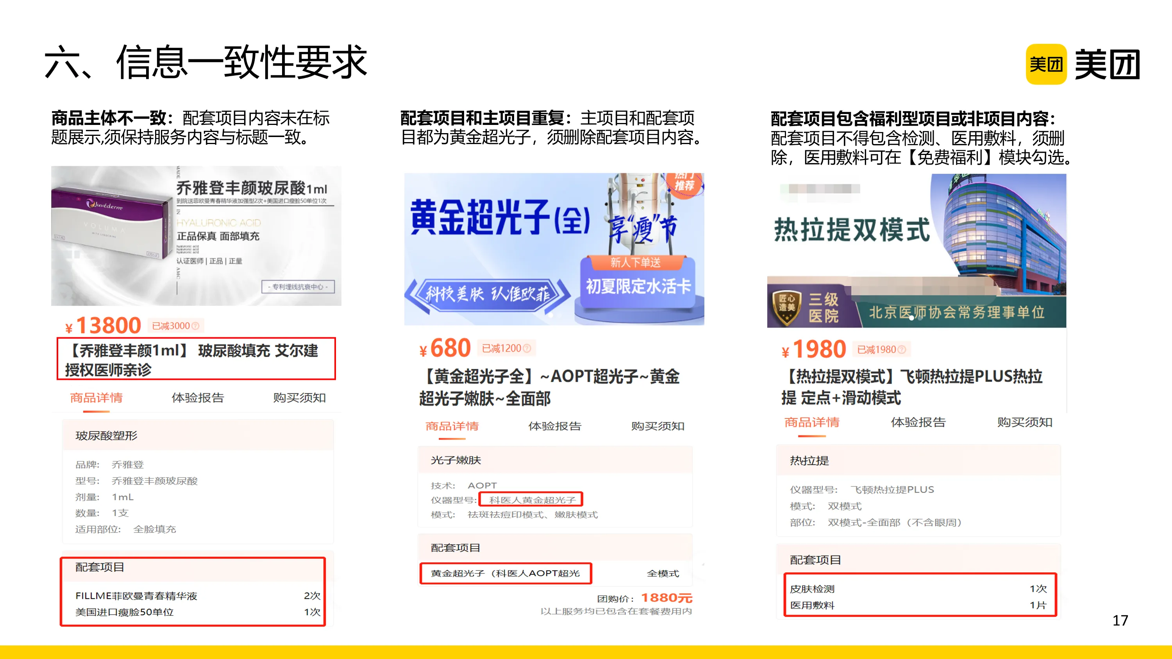Click the yellow Meituan logo icon
This screenshot has height=659, width=1172.
point(1046,64)
